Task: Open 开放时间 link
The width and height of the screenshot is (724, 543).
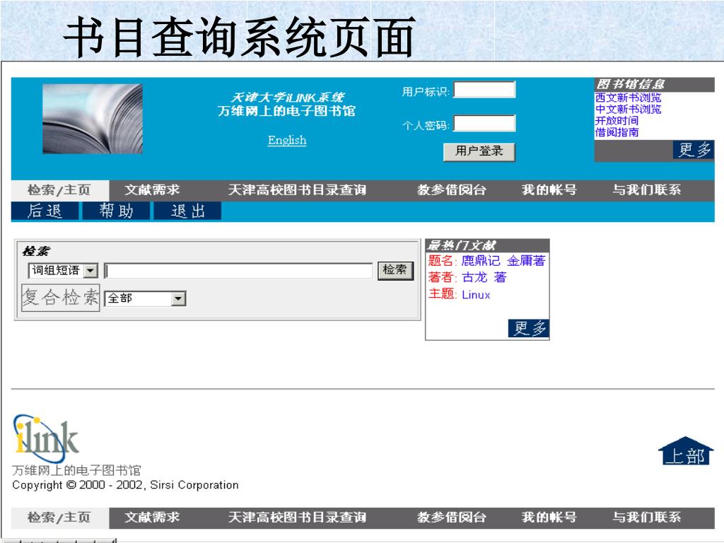Action: [617, 121]
